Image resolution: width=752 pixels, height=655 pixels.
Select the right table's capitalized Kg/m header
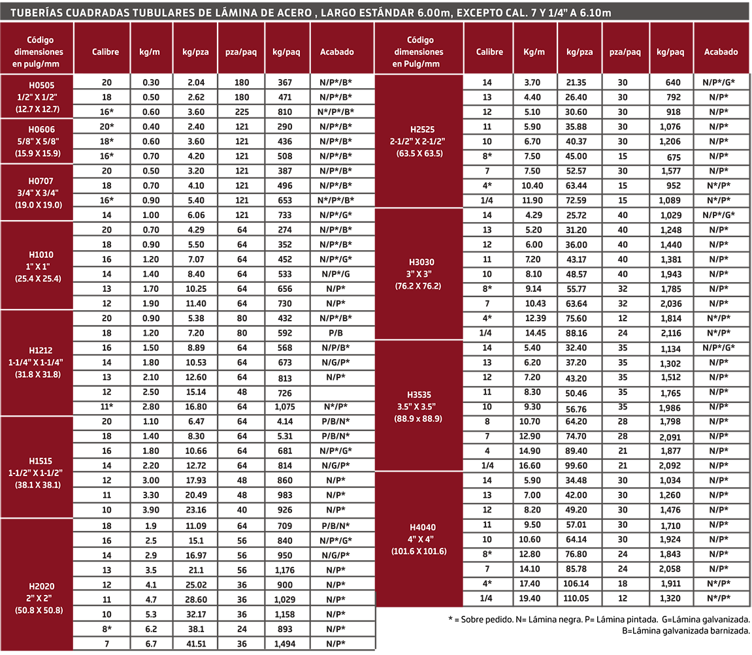pyautogui.click(x=534, y=52)
